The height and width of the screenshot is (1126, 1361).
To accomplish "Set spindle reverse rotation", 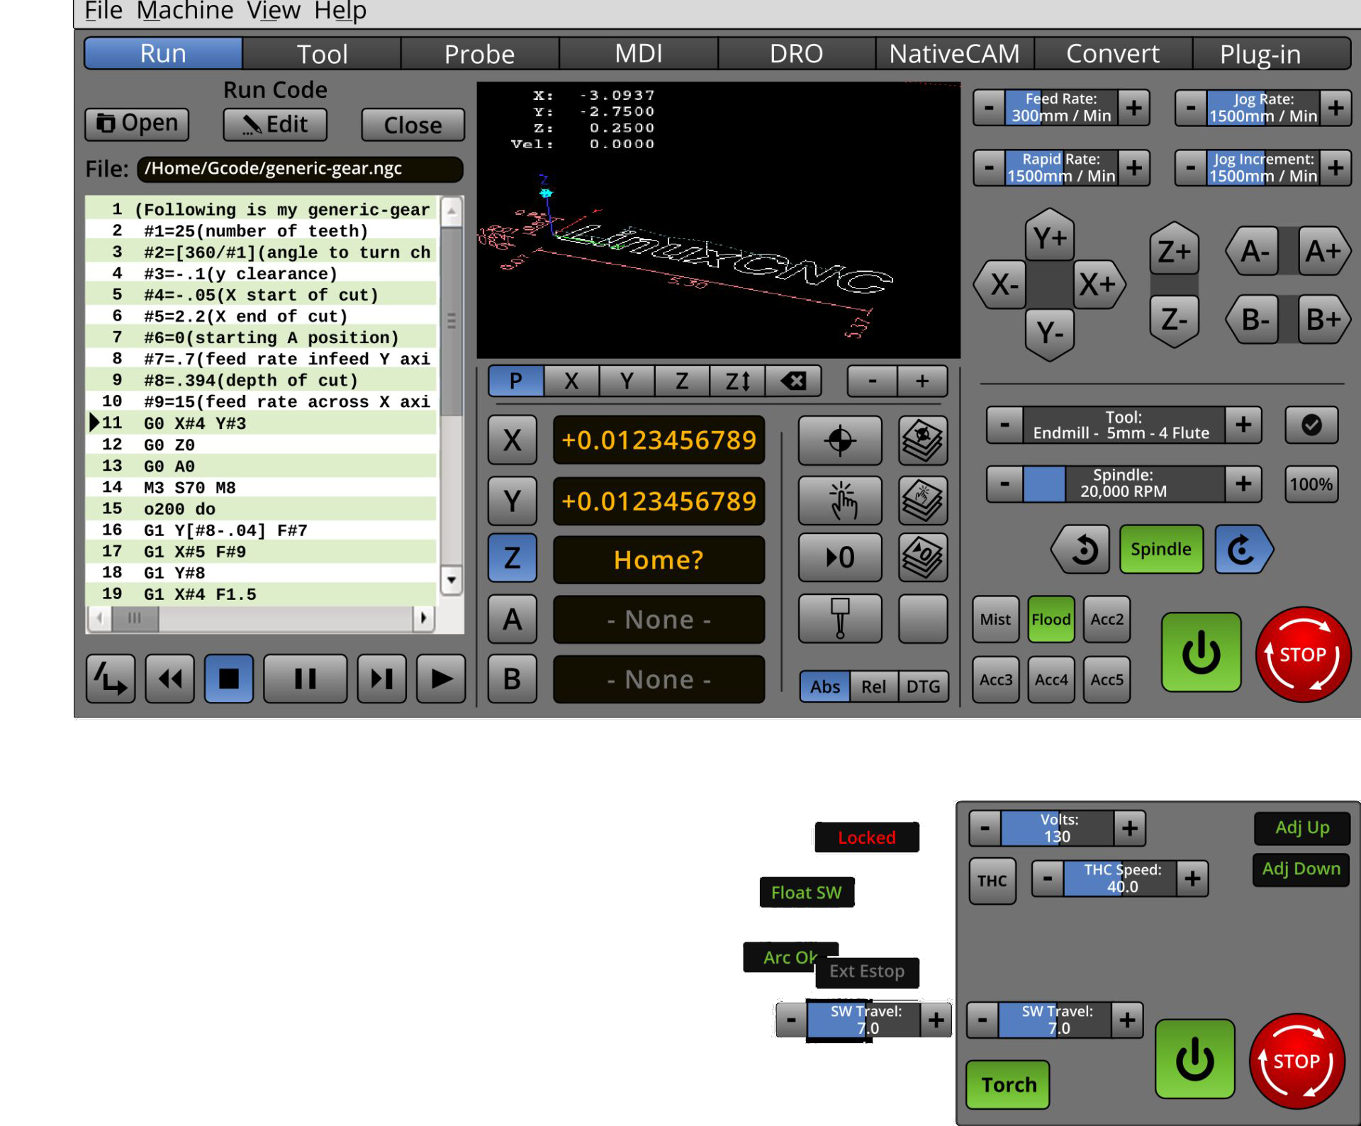I will pos(1081,549).
